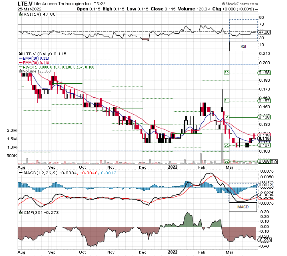Image resolution: width=287 pixels, height=256 pixels.
Task: Click the 47.00 RSI value tag
Action: [x=265, y=32]
